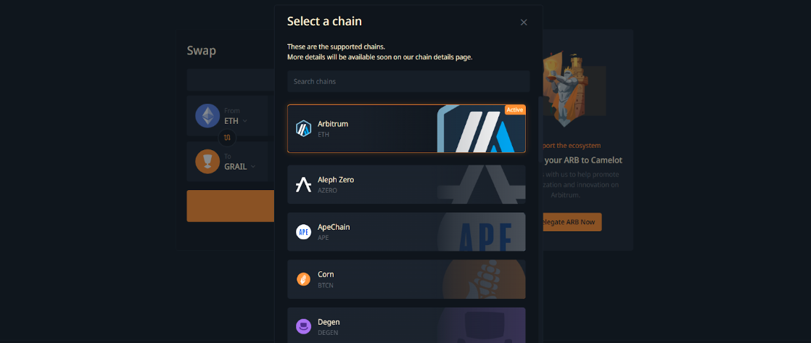Select the ApeChain row in list
Viewport: 811px width, 343px height.
click(x=406, y=232)
